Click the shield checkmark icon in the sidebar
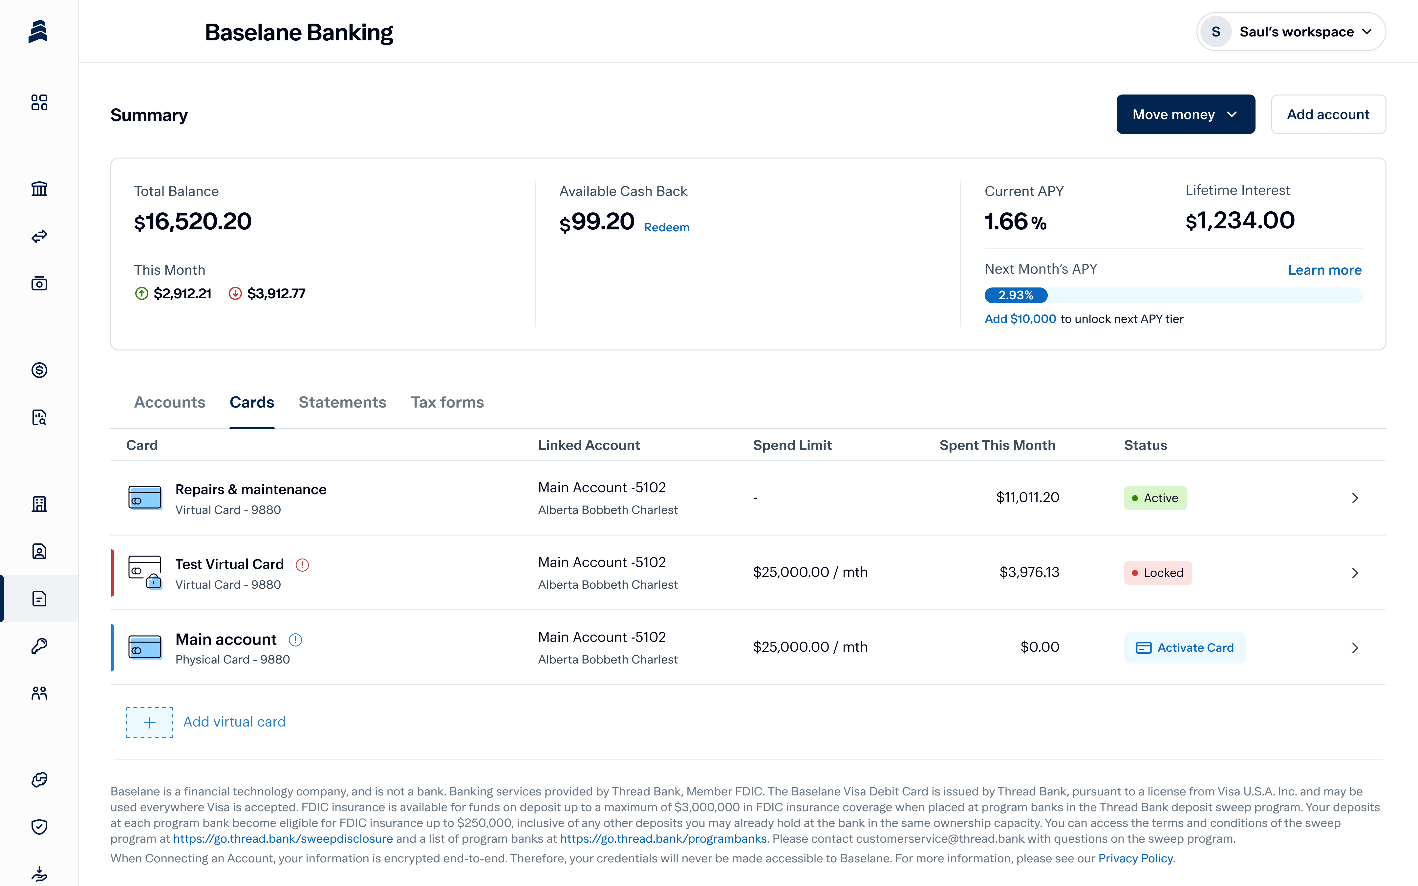 [39, 826]
